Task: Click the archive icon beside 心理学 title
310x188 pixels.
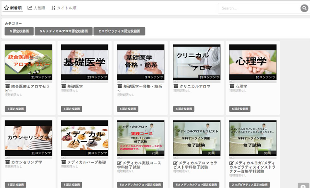Action: click(x=232, y=87)
